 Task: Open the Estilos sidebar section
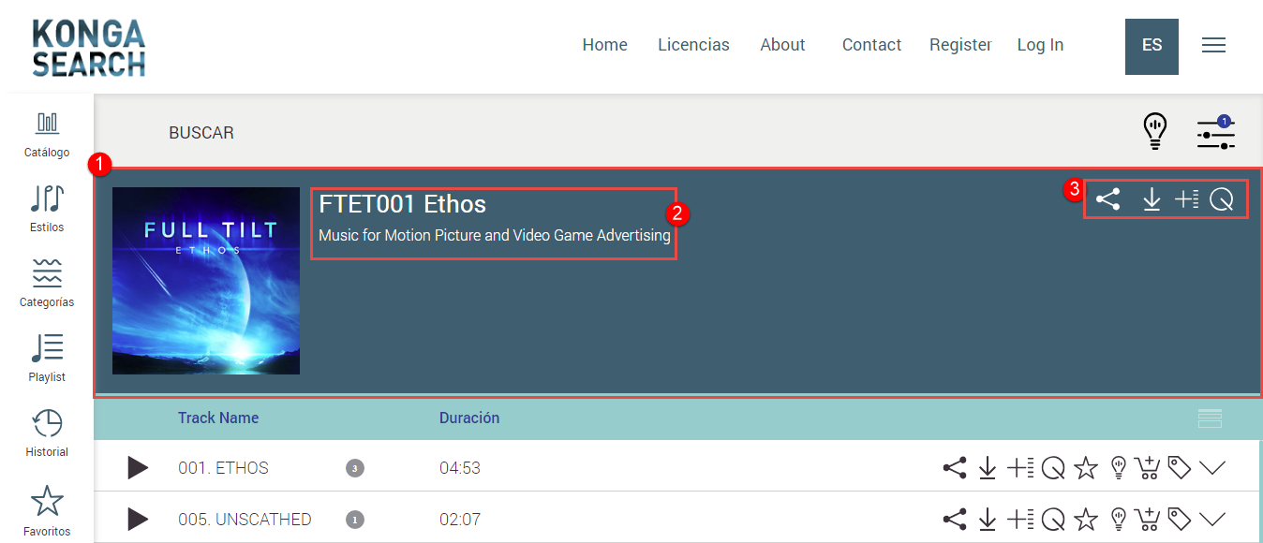47,209
